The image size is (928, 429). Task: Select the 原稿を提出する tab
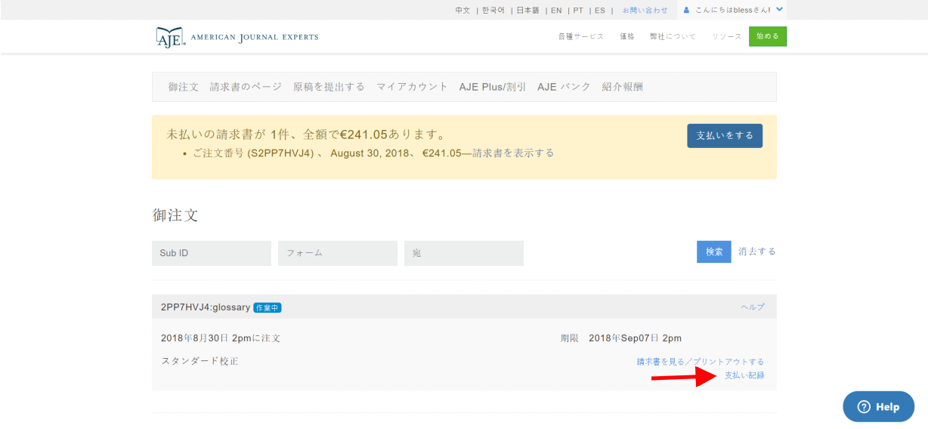pyautogui.click(x=329, y=87)
